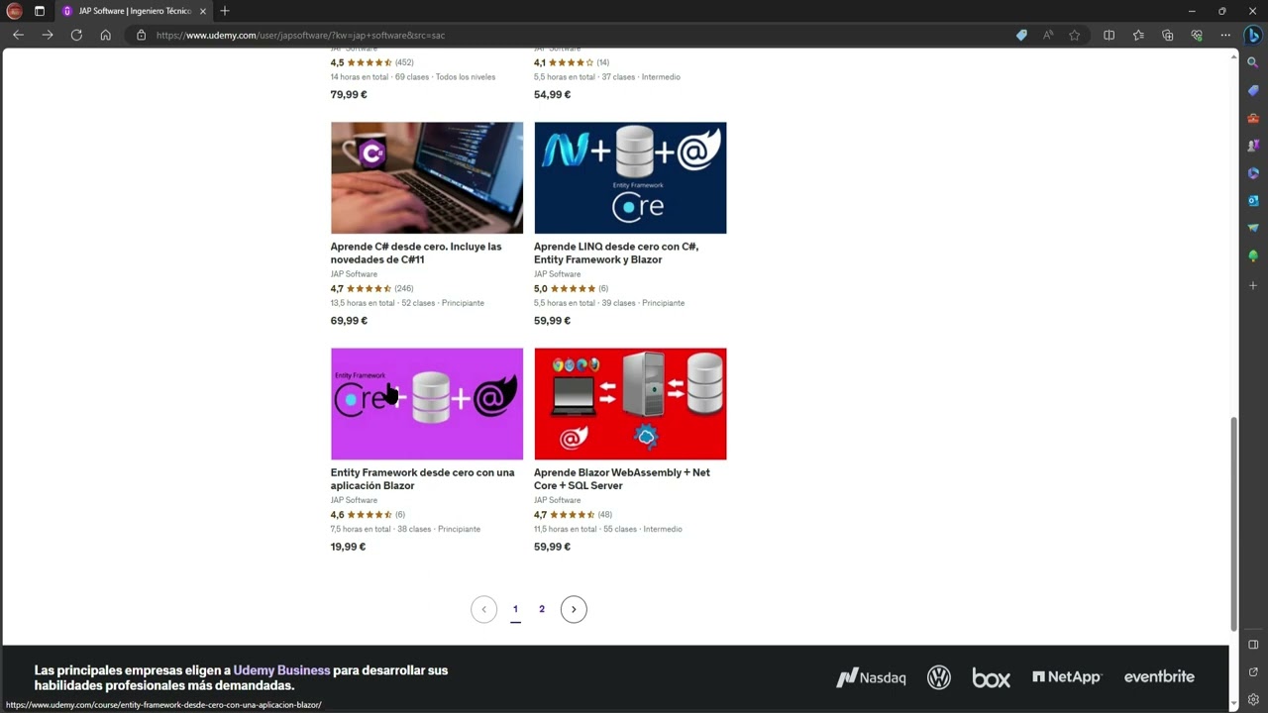Open sidebar Outlook icon
Image resolution: width=1268 pixels, height=713 pixels.
click(x=1253, y=200)
